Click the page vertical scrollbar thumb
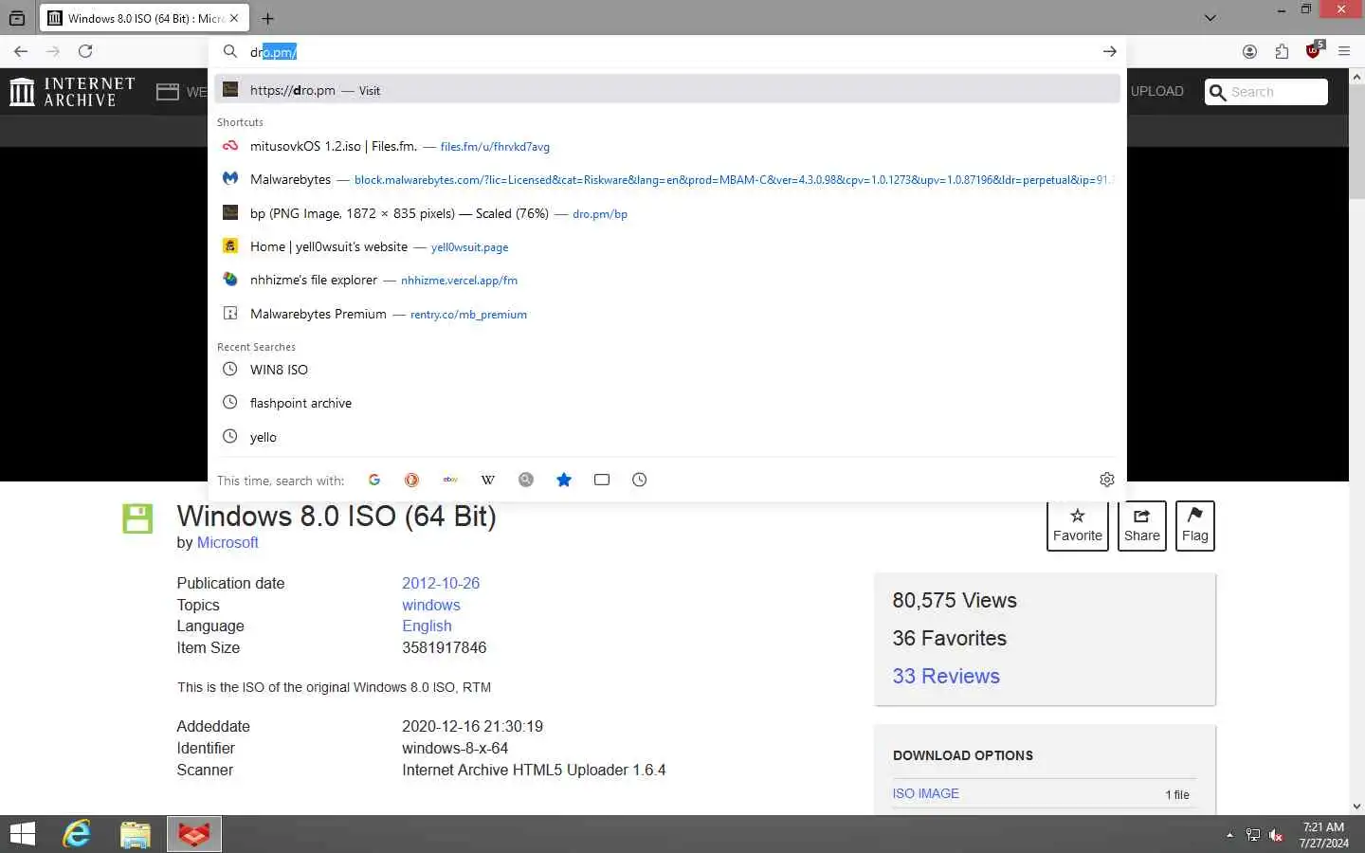 [x=1357, y=142]
